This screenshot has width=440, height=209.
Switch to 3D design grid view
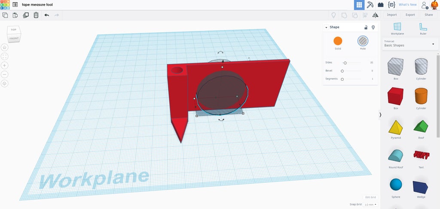[359, 5]
